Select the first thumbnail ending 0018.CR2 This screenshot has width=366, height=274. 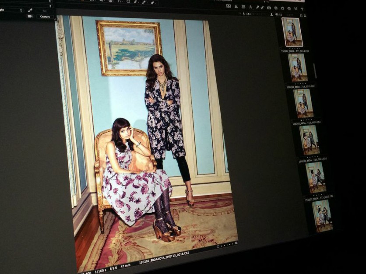click(x=292, y=32)
